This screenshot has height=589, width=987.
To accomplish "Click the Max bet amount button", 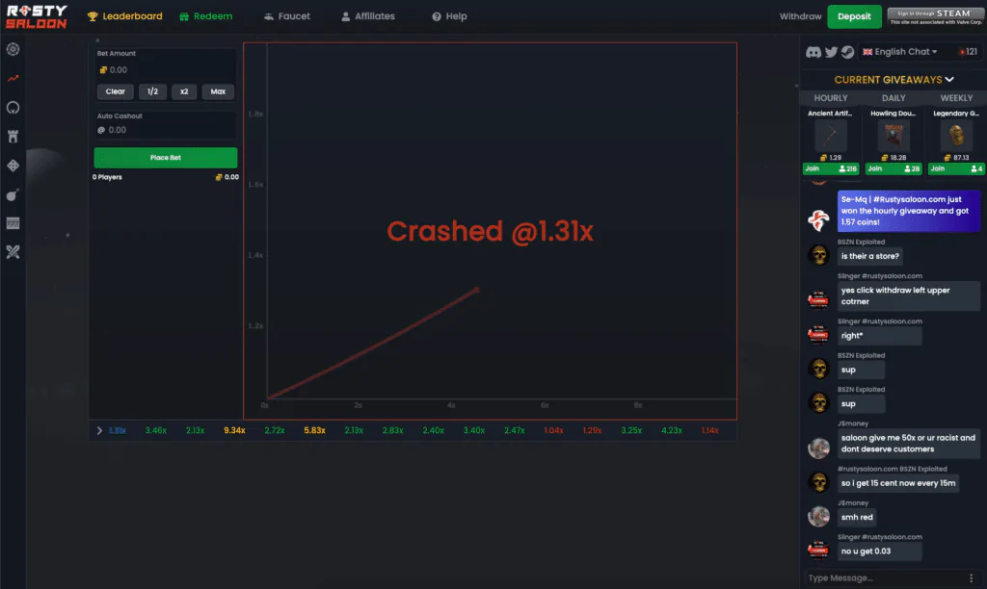I will (x=218, y=91).
